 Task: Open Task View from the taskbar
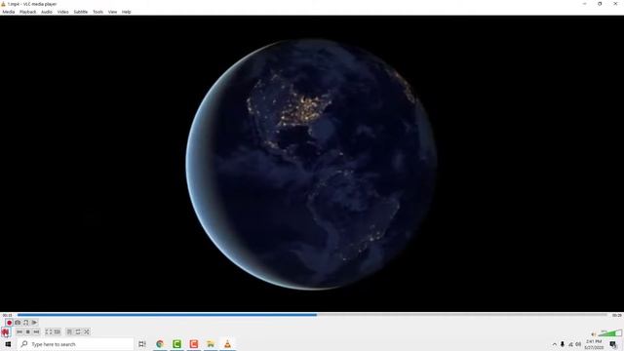pos(142,344)
